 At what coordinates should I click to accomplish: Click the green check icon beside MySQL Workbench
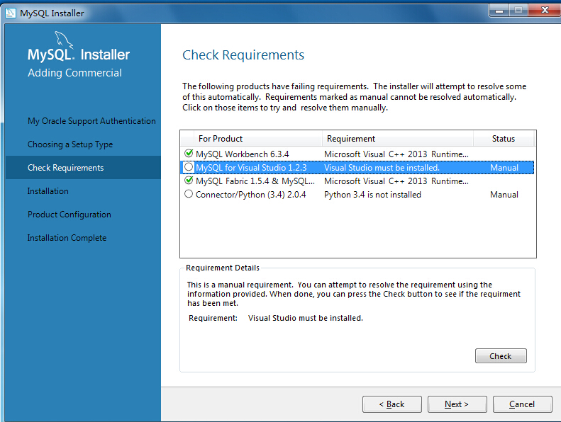(189, 153)
